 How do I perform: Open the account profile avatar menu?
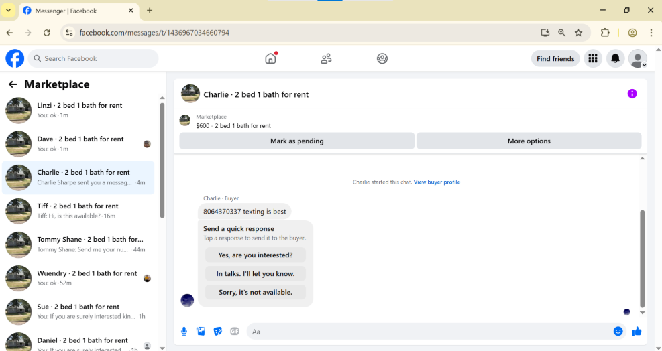(637, 58)
